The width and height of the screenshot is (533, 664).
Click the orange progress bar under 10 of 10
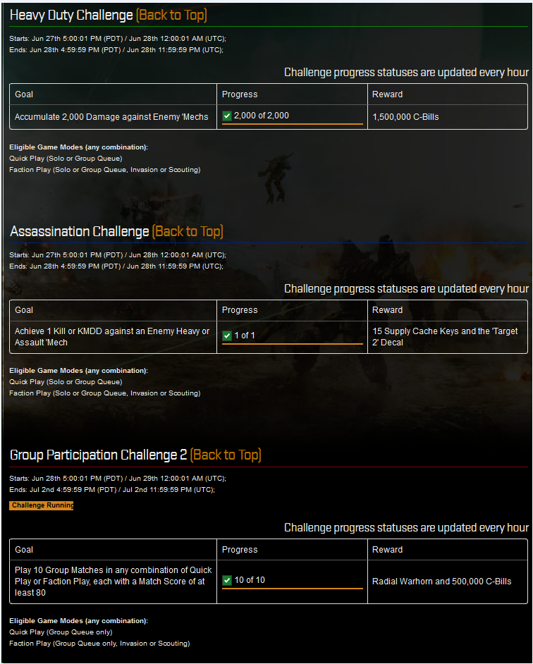pos(293,588)
